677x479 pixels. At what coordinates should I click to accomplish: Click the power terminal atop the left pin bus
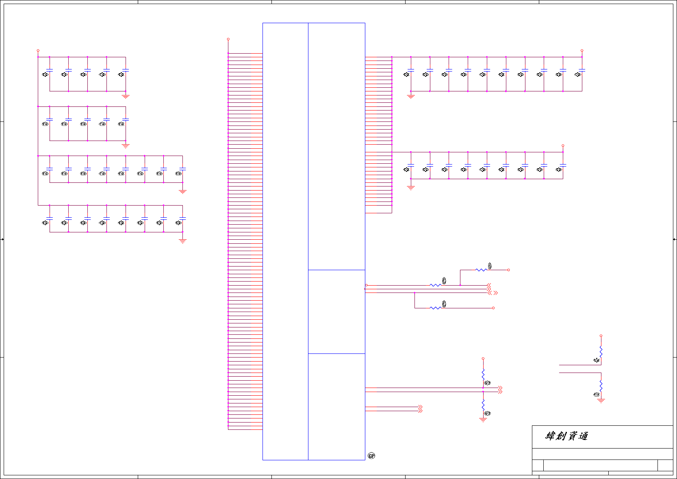pyautogui.click(x=228, y=39)
